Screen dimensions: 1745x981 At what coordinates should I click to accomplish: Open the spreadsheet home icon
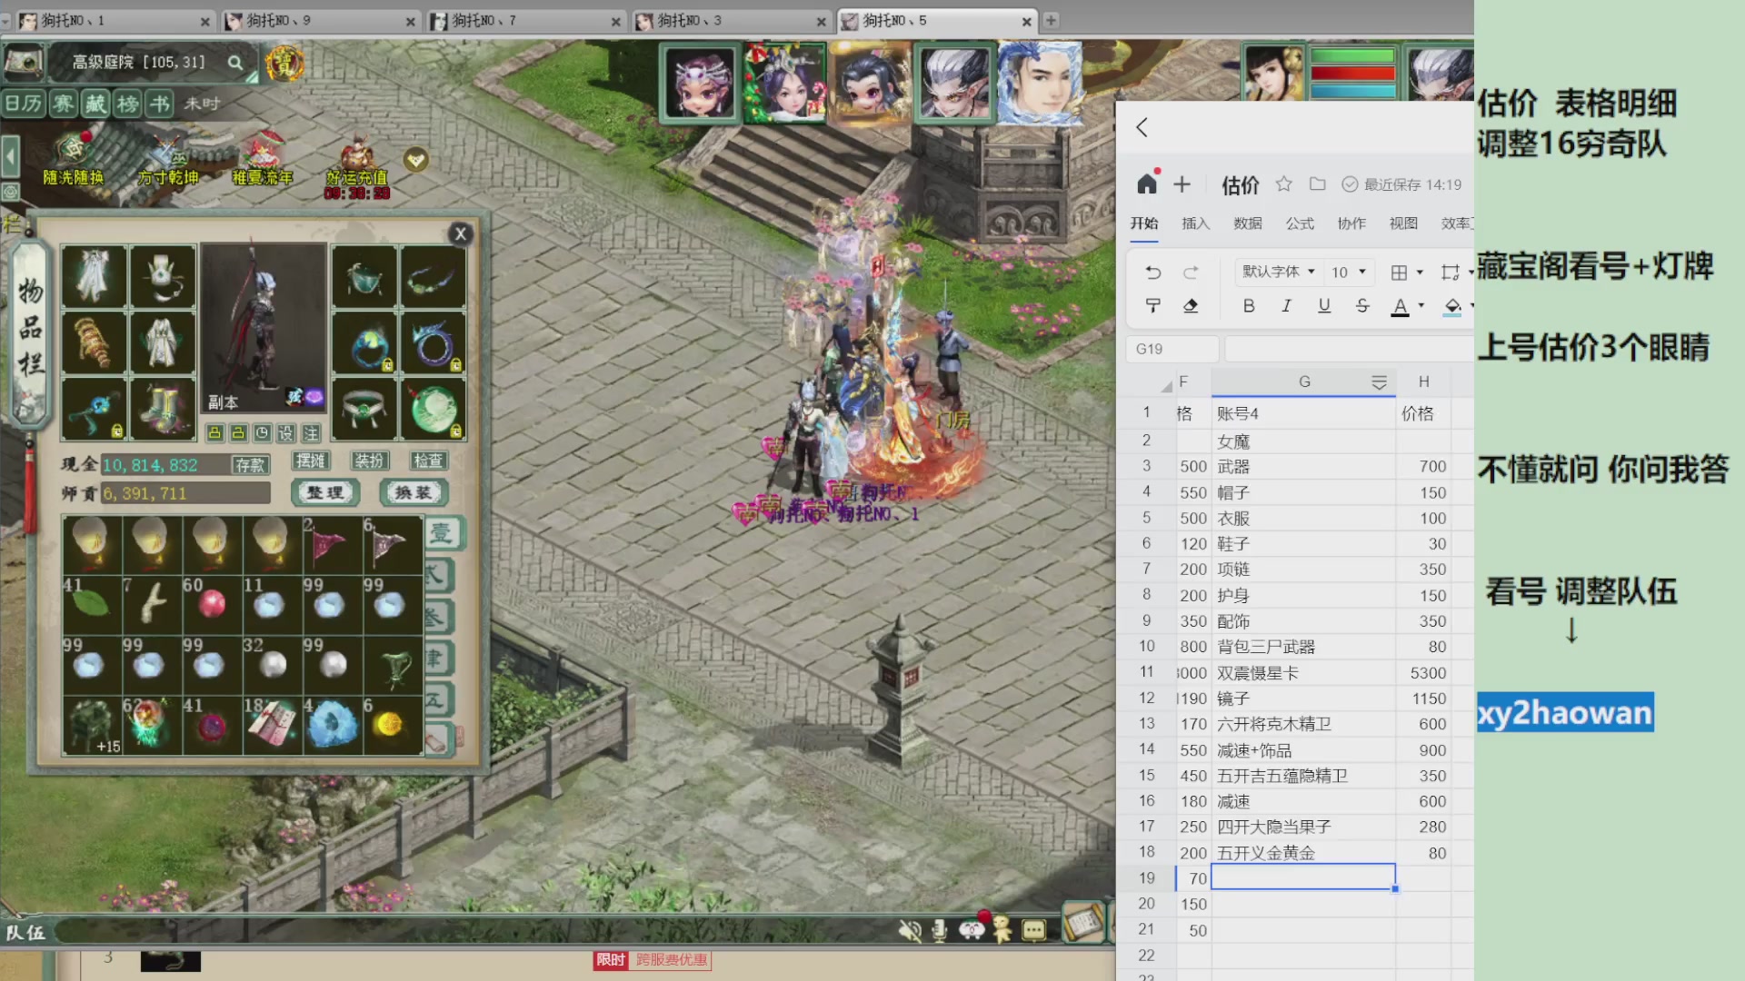tap(1147, 184)
